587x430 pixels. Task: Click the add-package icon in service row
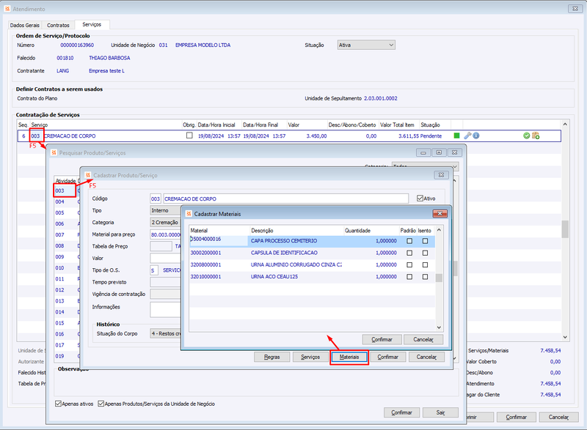coord(536,136)
